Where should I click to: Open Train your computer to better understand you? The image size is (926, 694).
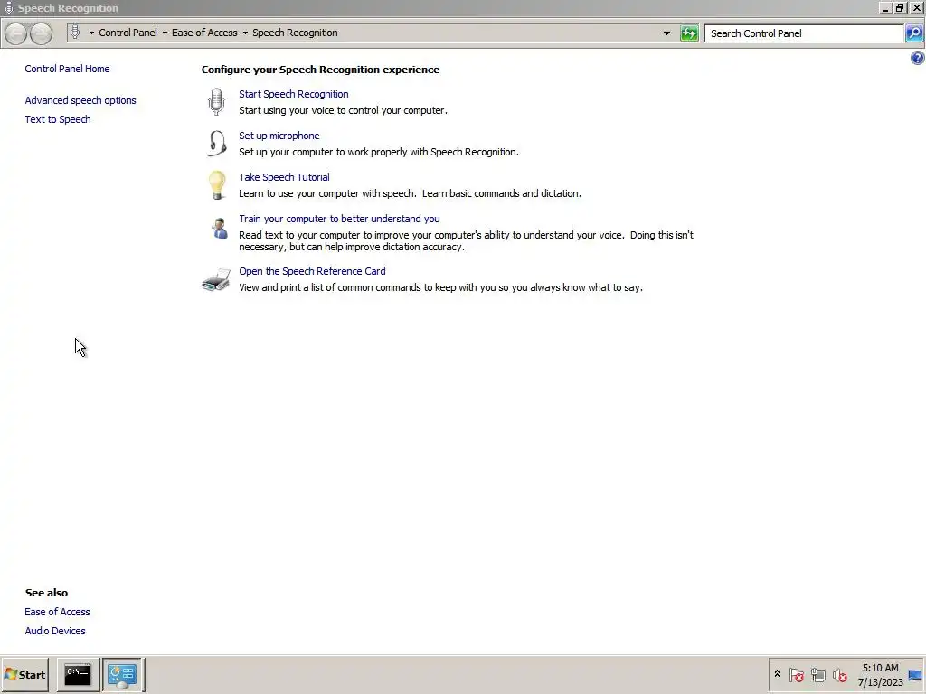point(339,219)
